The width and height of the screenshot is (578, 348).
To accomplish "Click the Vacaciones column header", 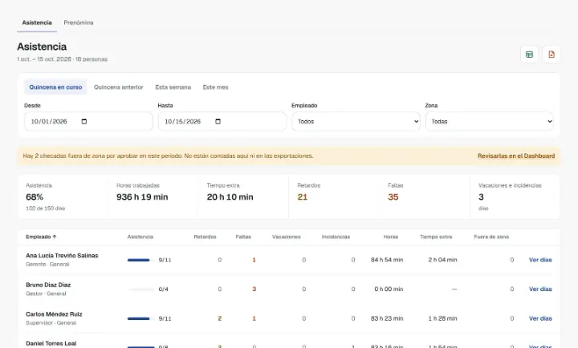I will [287, 237].
